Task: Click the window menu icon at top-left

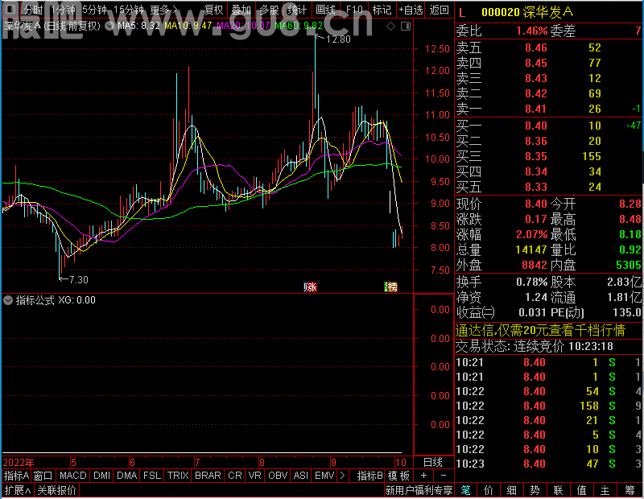Action: tap(10, 9)
